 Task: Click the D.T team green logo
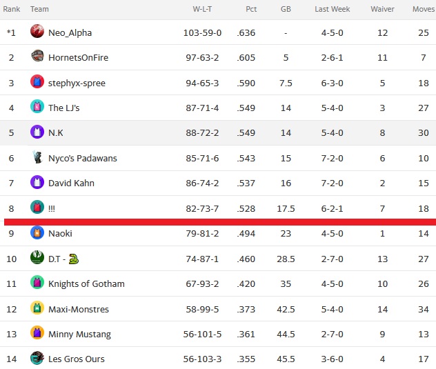(x=37, y=257)
